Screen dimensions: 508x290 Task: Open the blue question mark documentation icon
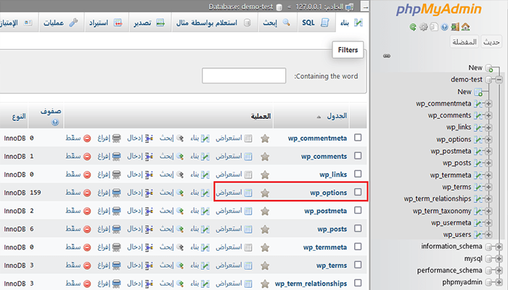tap(444, 28)
